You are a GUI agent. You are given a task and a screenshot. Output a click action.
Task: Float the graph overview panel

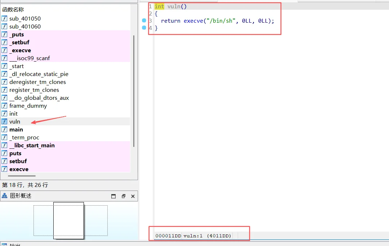(124, 196)
